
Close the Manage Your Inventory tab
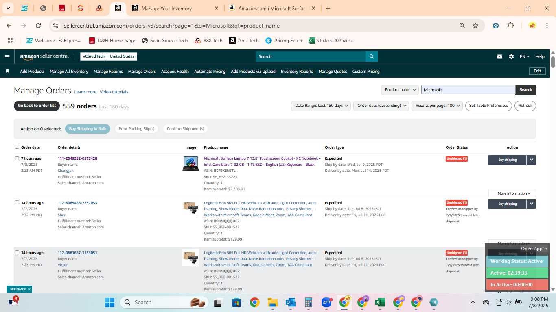(x=216, y=8)
